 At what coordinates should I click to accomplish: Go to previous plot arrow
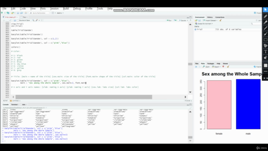pos(196,67)
